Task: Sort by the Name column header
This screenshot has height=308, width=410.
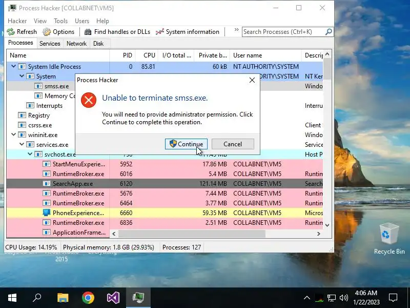Action: tap(58, 55)
